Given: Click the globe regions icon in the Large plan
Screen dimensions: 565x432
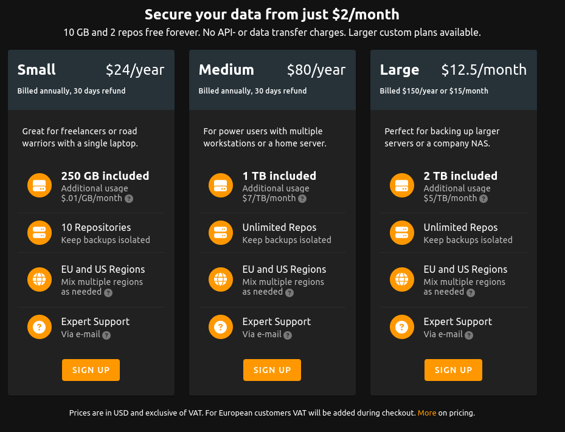Looking at the screenshot, I should pyautogui.click(x=401, y=279).
